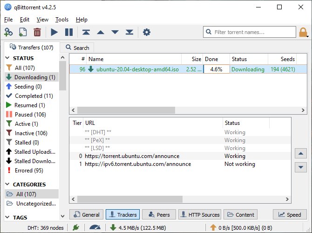Collapse the TAGS section
This screenshot has width=312, height=233.
tap(7, 217)
